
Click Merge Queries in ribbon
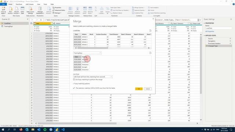[x=138, y=7]
